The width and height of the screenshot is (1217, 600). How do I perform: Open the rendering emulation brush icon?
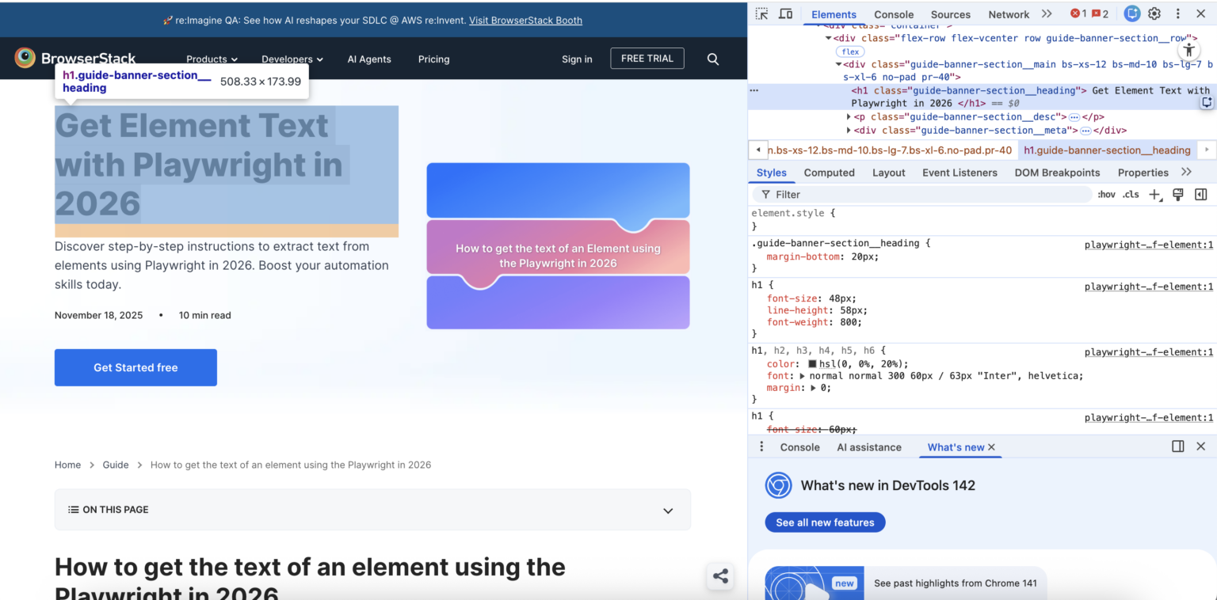click(1177, 195)
